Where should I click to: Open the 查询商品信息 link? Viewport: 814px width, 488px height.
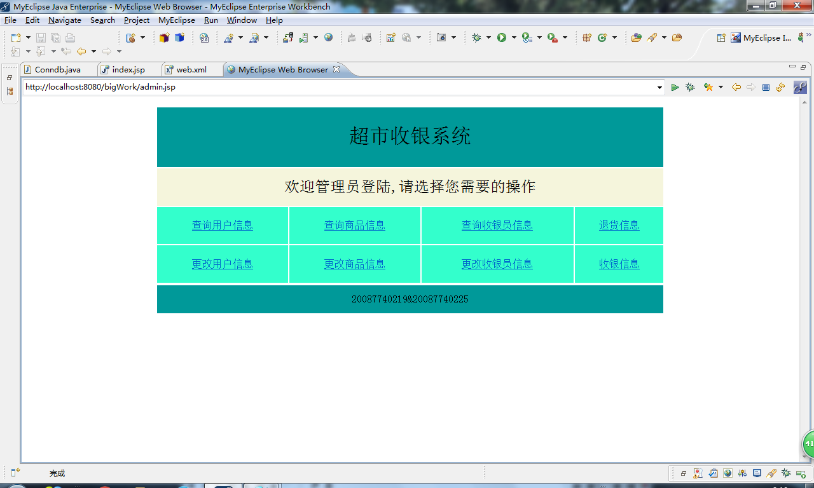[355, 225]
